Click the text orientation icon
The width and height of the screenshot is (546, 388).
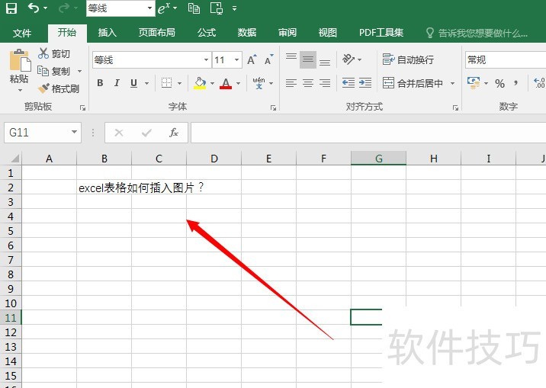348,59
